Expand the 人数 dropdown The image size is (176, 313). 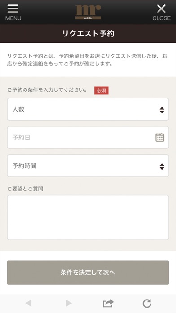point(88,109)
